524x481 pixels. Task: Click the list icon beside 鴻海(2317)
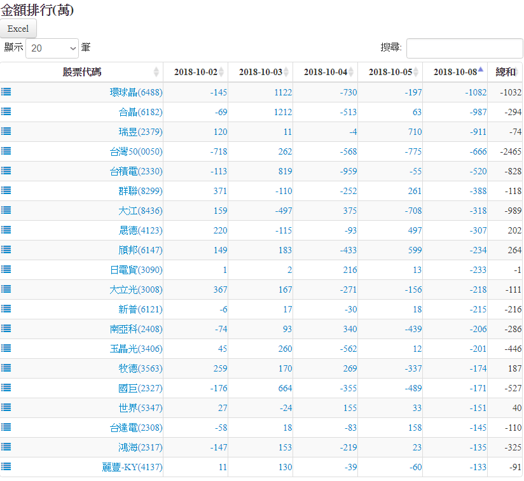6,447
